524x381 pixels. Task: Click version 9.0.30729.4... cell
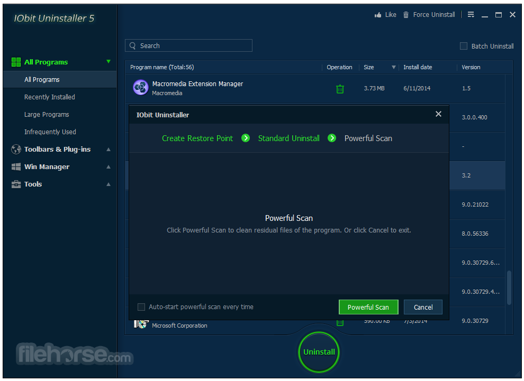click(481, 292)
